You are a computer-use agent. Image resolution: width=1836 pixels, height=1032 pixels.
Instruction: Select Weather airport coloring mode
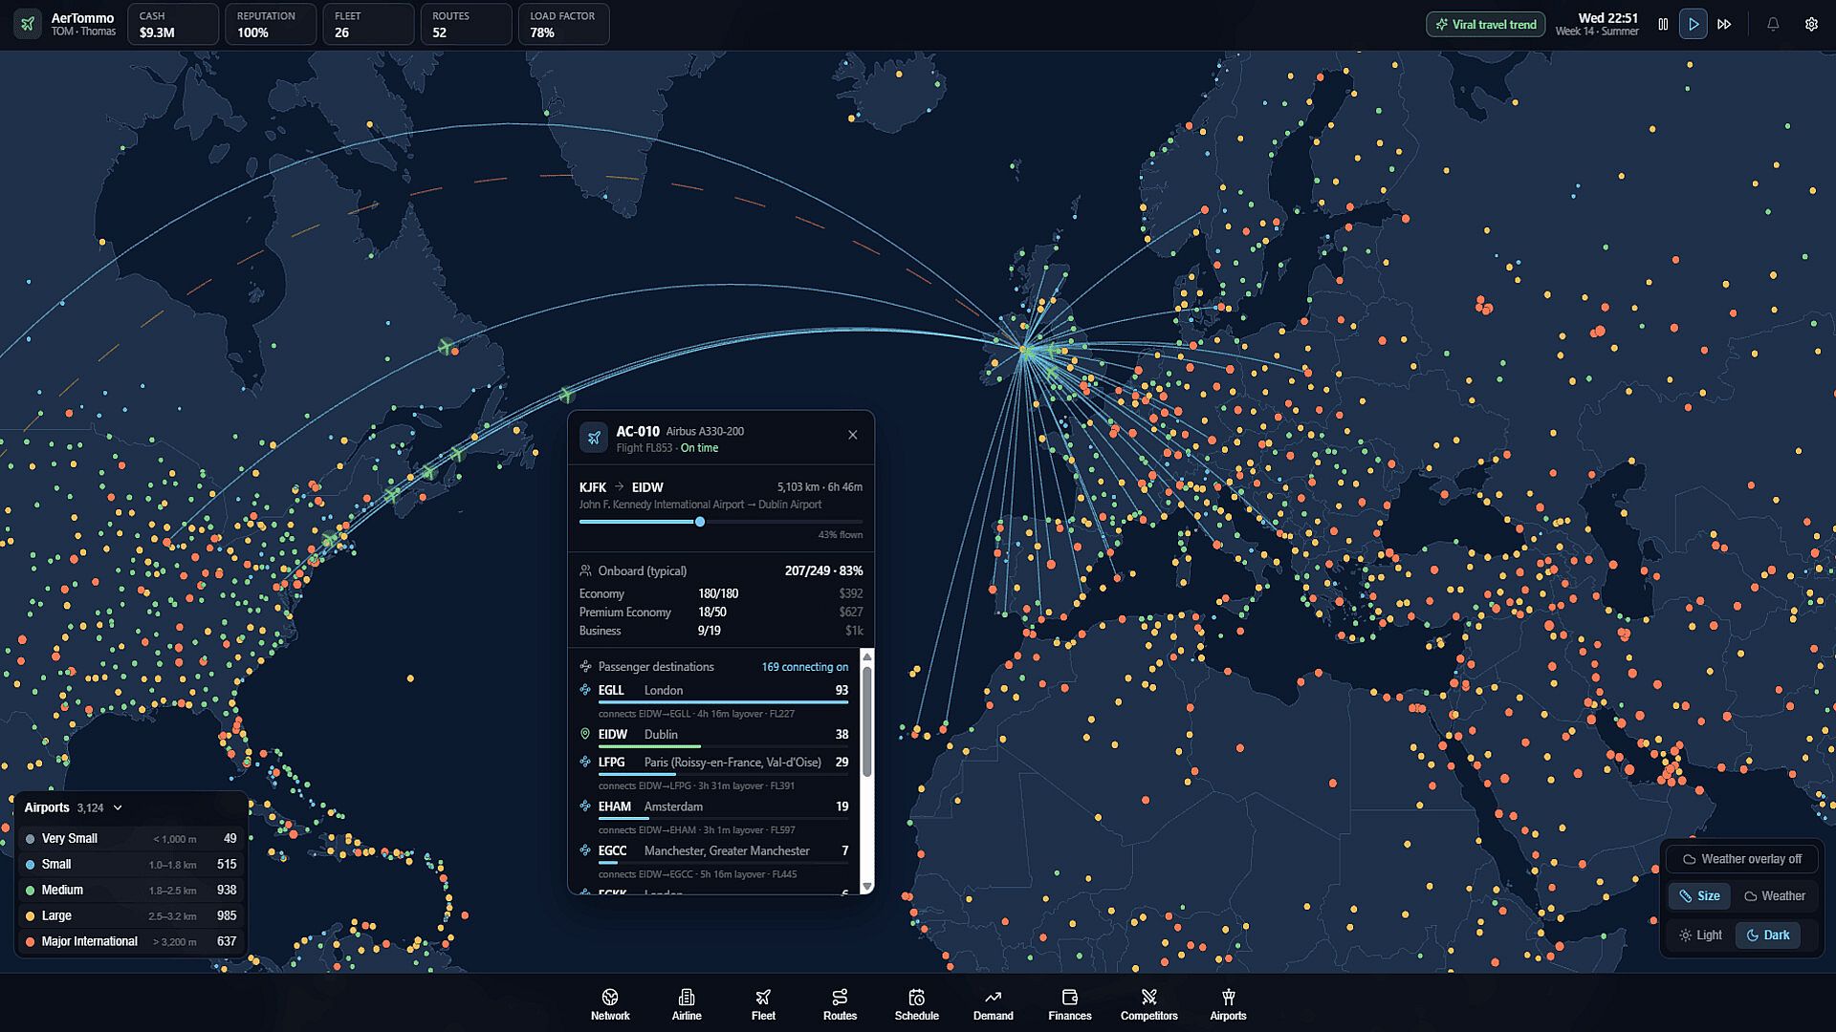(x=1775, y=896)
